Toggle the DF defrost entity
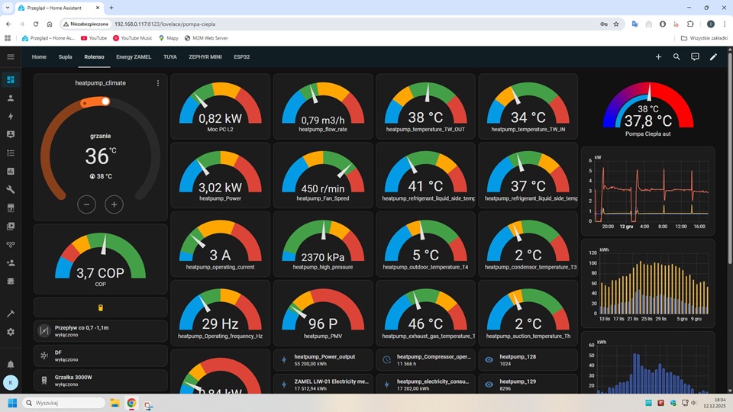Viewport: 733px width, 412px height. (100, 356)
